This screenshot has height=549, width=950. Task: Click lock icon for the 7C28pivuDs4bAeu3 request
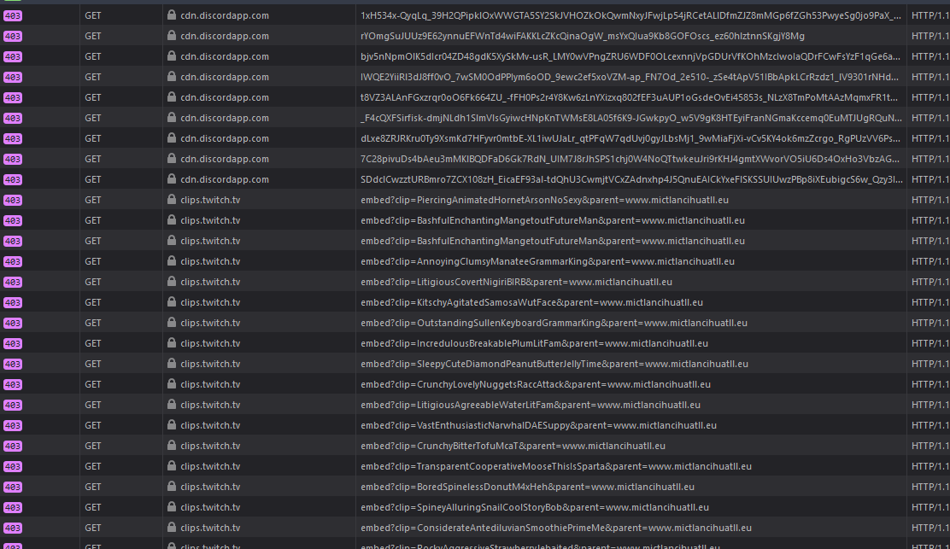[x=172, y=159]
